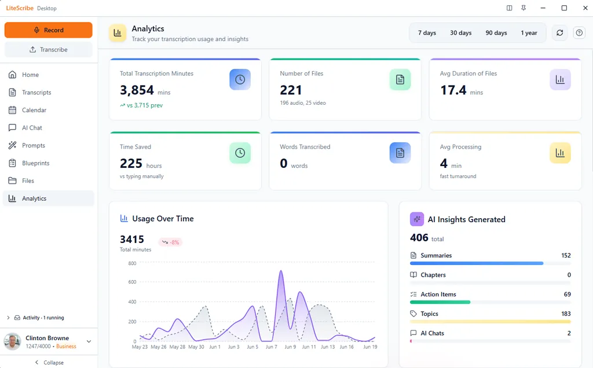This screenshot has width=593, height=368.
Task: Click the Action Items checklist icon
Action: pyautogui.click(x=413, y=295)
